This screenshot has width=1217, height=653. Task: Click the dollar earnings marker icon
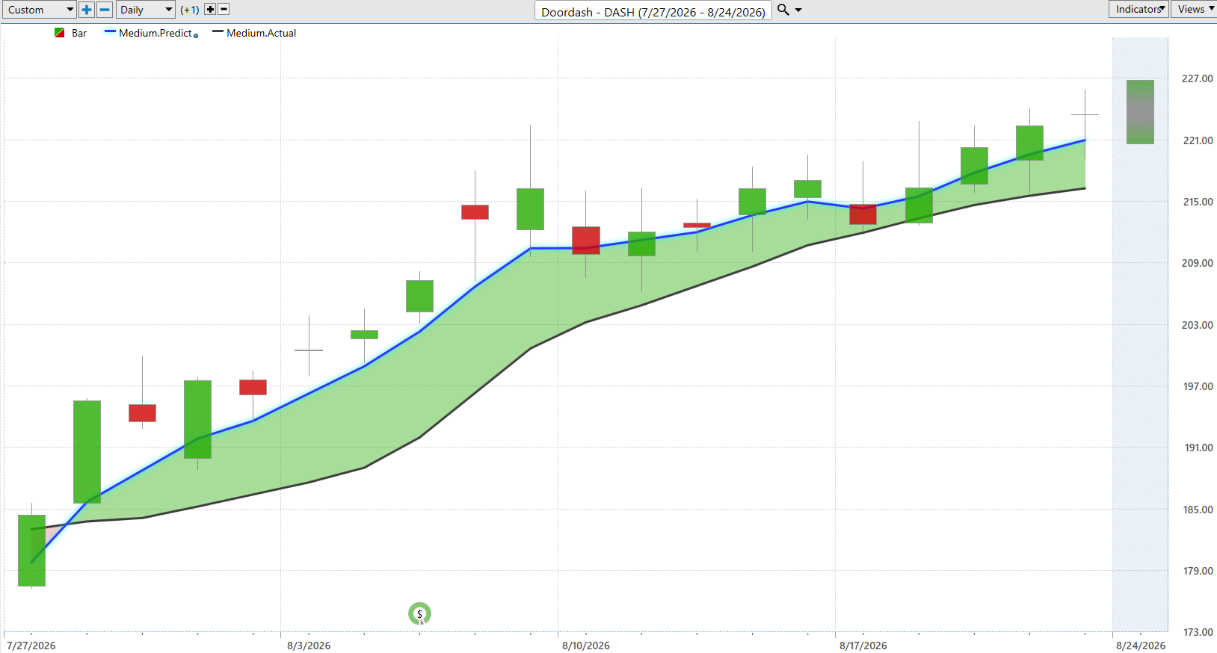pos(419,614)
